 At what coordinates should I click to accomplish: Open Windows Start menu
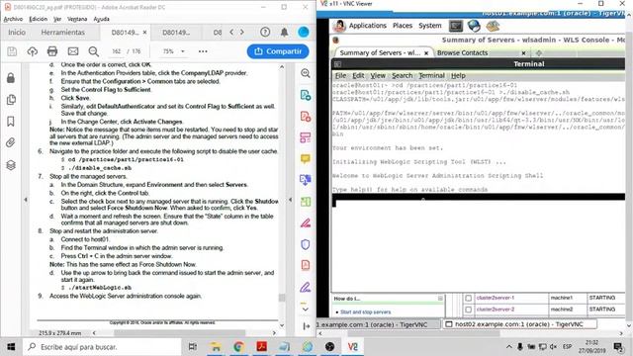[x=11, y=347]
